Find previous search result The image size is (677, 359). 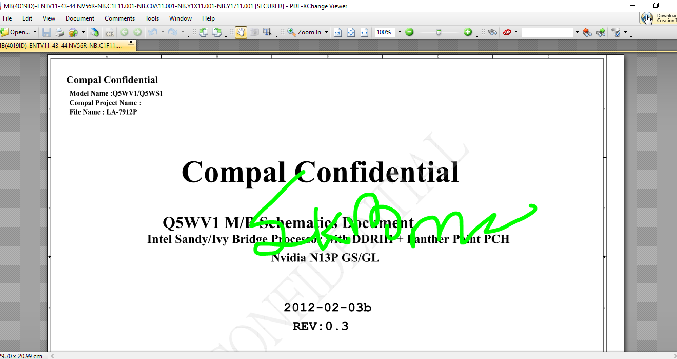pyautogui.click(x=587, y=32)
